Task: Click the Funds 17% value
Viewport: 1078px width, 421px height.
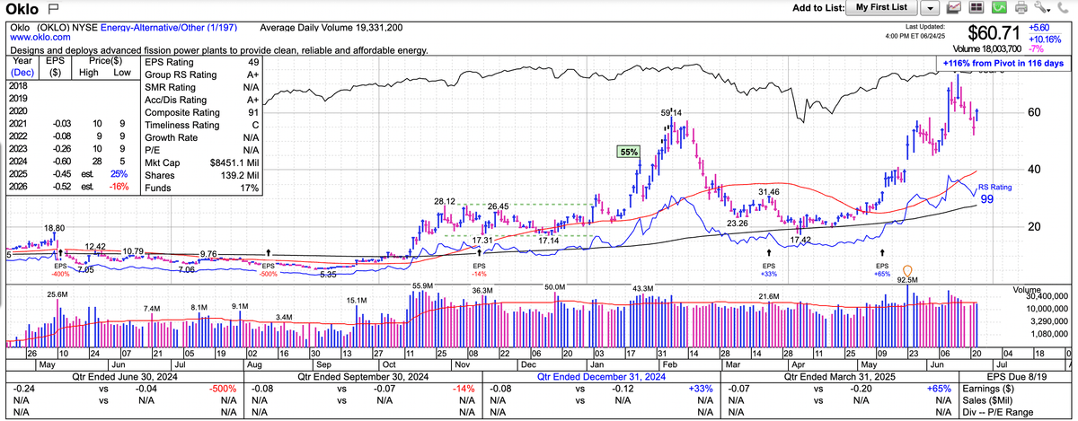Action: [x=252, y=187]
